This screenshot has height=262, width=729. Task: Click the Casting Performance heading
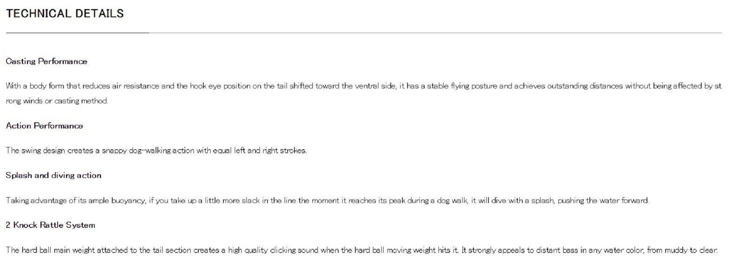pos(46,61)
